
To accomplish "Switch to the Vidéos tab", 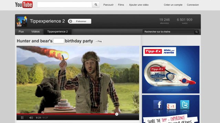I will (x=35, y=32).
